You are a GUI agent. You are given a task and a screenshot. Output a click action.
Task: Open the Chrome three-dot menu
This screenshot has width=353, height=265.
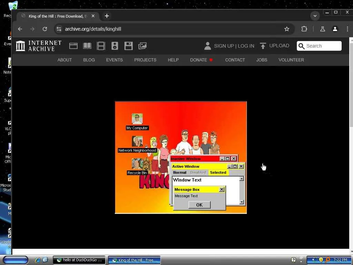347,29
